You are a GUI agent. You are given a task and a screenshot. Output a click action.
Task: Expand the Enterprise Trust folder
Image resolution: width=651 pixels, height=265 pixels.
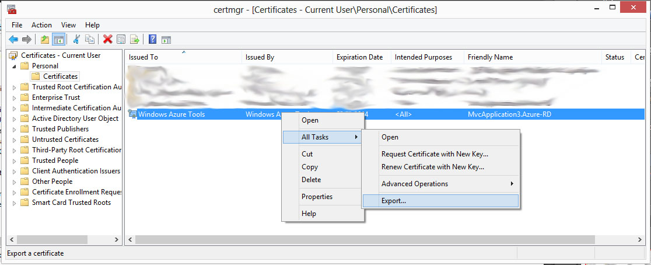[x=15, y=97]
